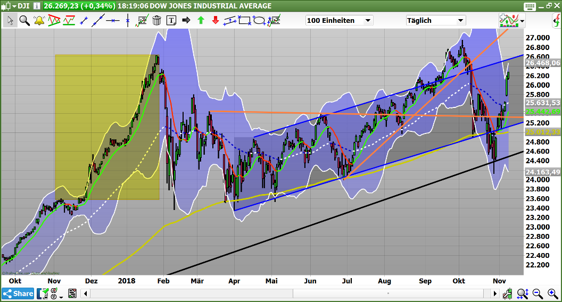Click the DOW JONES INDUSTRIAL AVERAGE title
Screen dimensions: 562x302
210,6
